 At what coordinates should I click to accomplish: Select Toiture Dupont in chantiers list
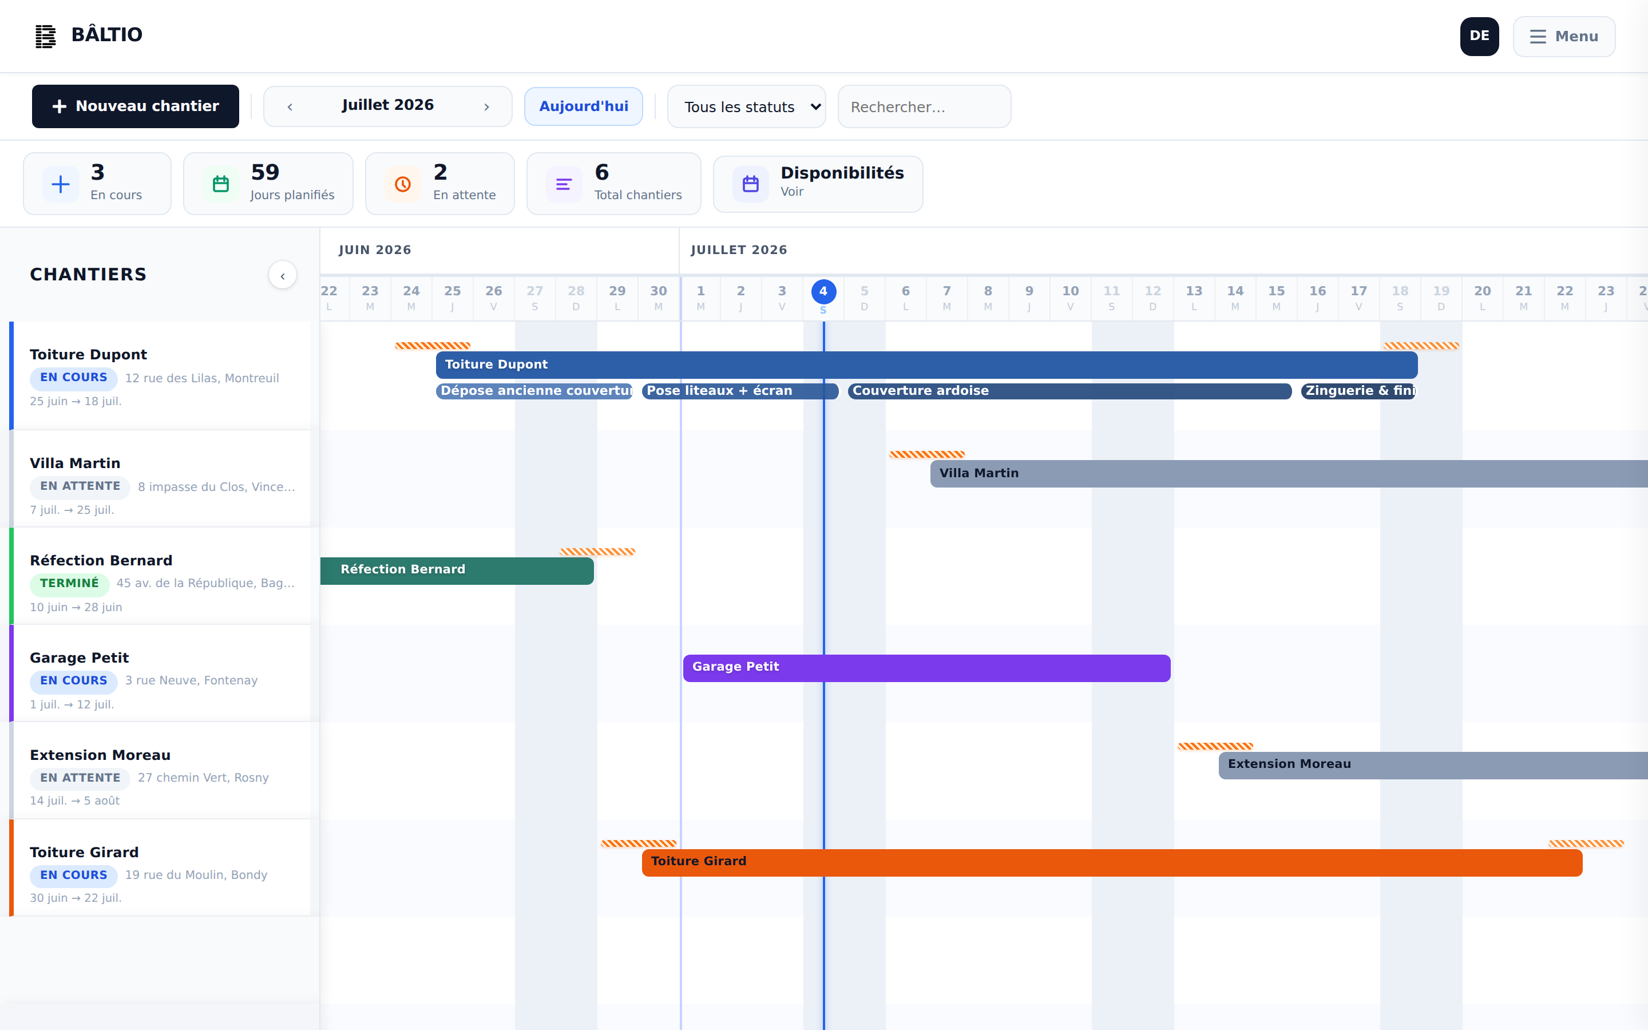click(x=160, y=376)
